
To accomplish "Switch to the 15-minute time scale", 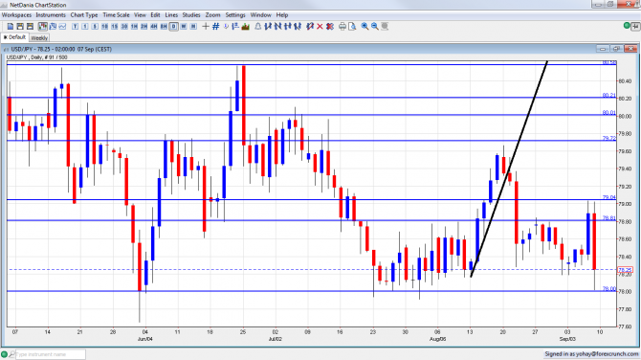I will [x=115, y=26].
